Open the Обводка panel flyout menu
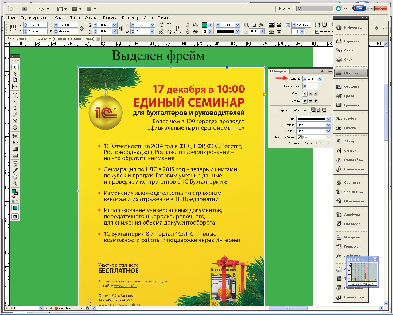This screenshot has height=315, width=393. coord(329,71)
